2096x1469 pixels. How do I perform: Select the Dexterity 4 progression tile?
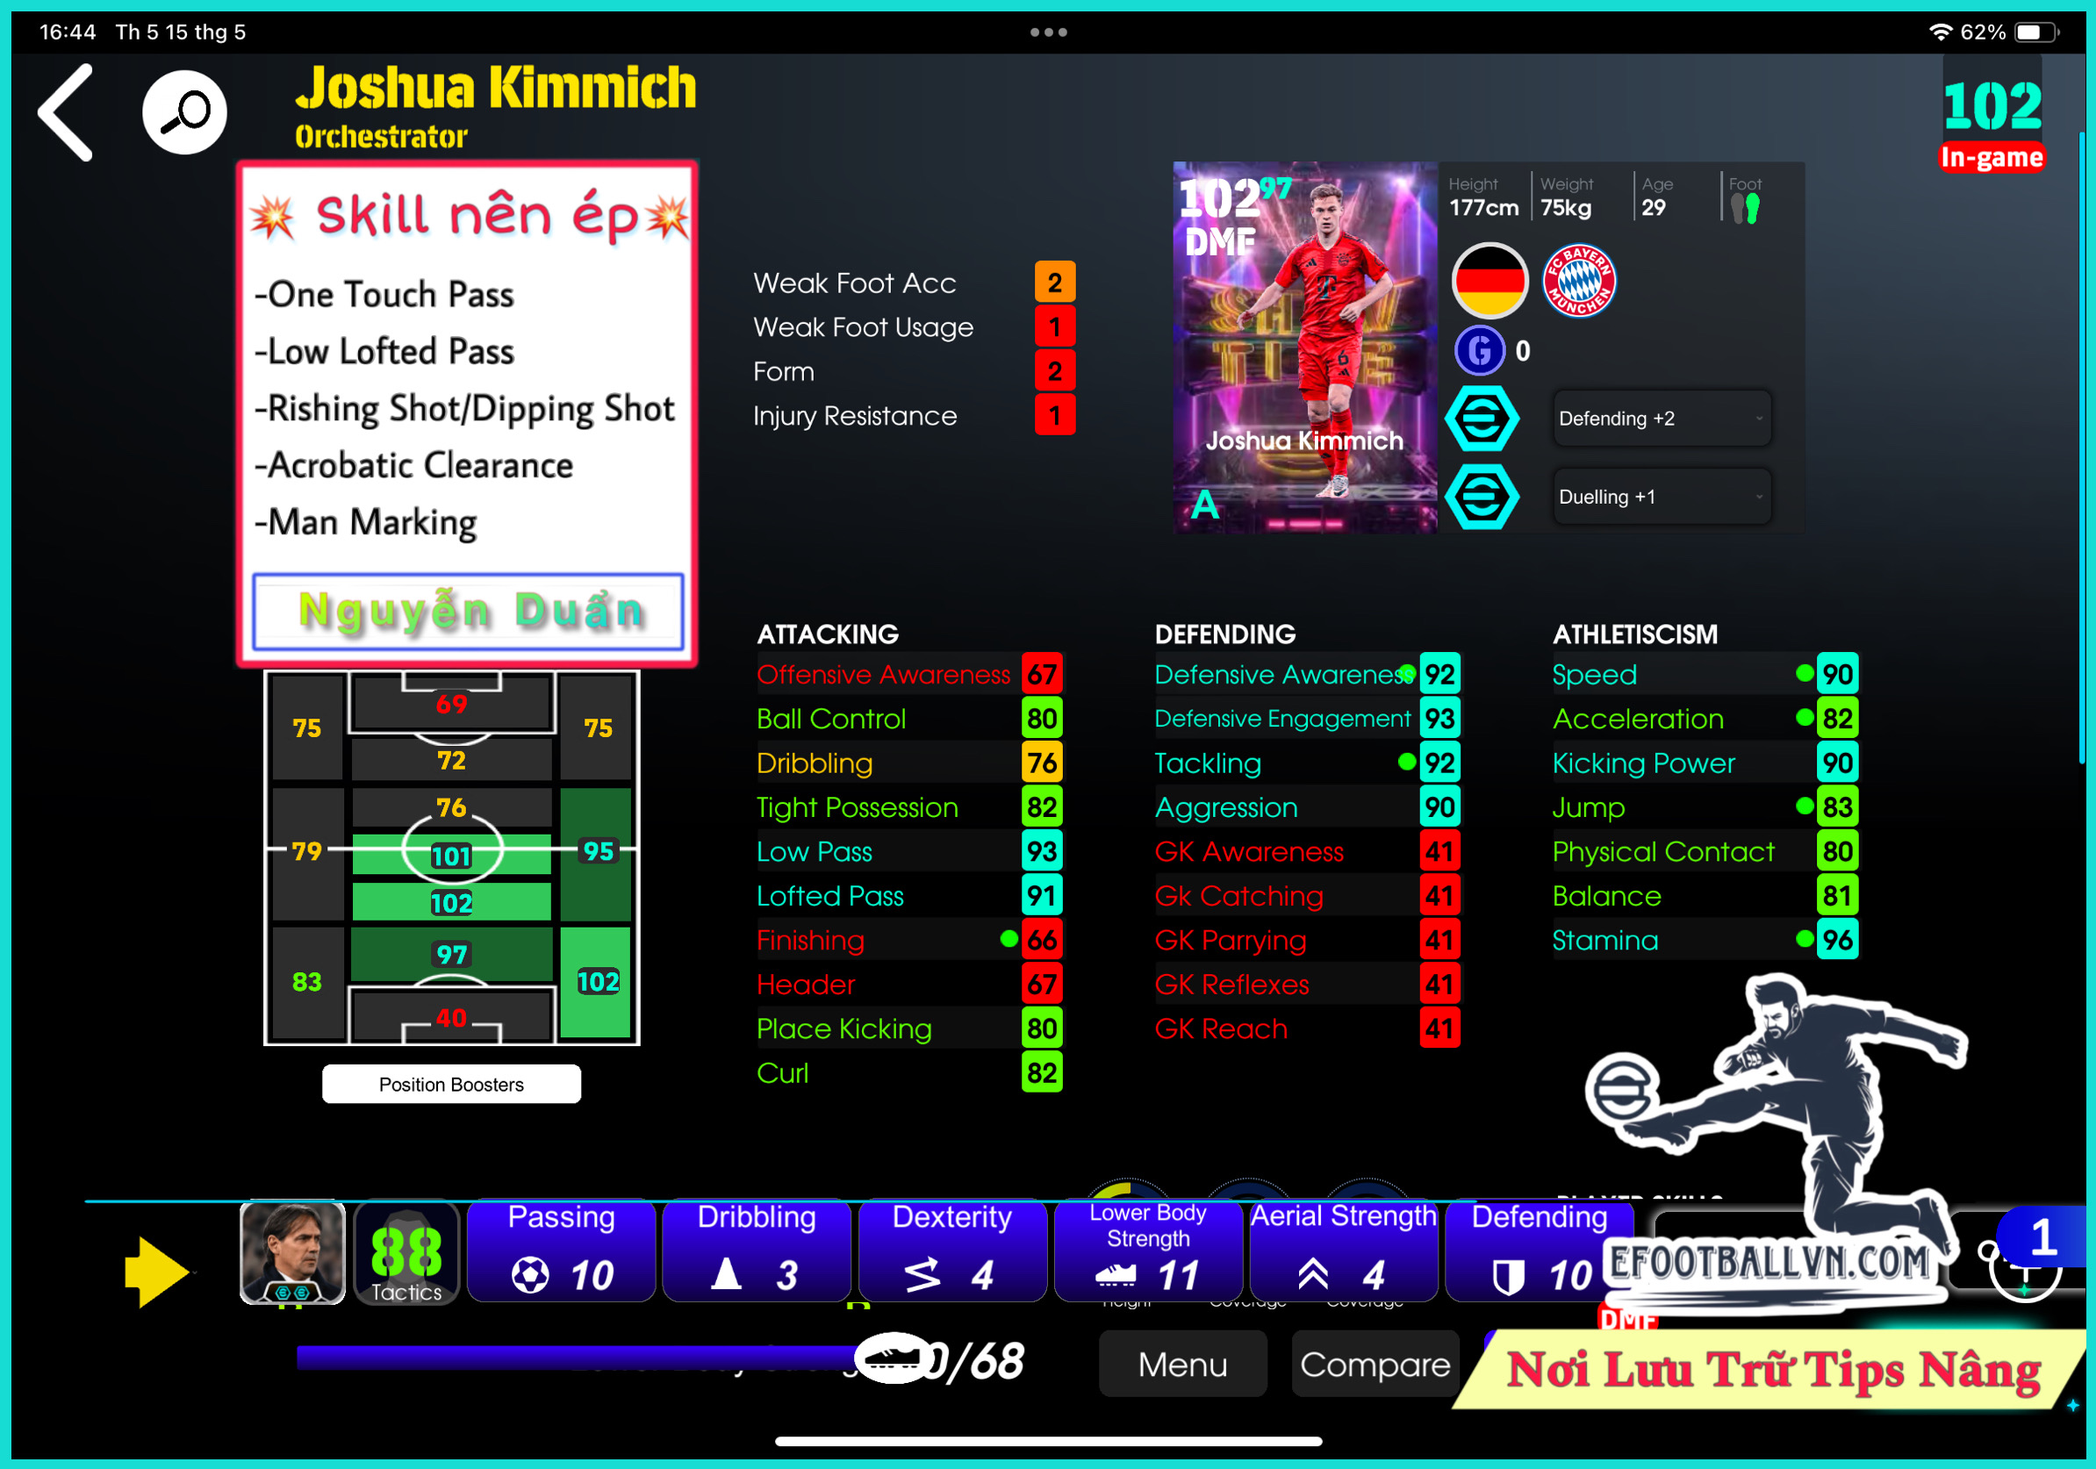[952, 1250]
